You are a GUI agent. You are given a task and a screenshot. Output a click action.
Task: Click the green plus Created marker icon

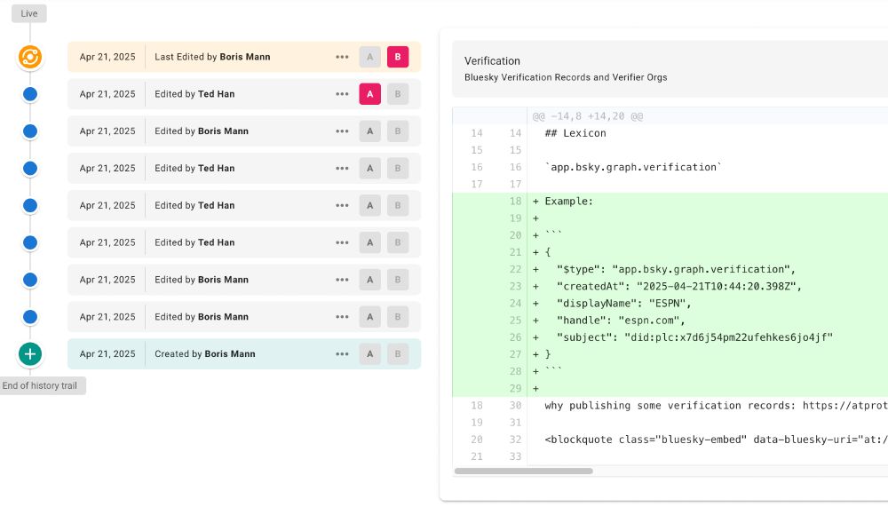[30, 354]
